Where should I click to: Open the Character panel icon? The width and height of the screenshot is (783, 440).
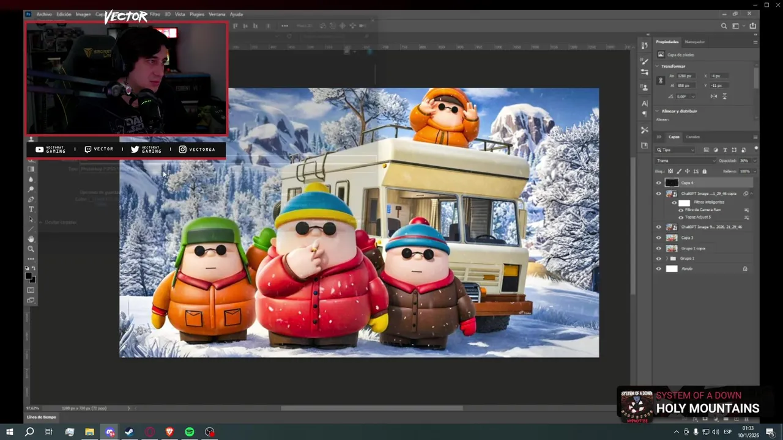644,103
